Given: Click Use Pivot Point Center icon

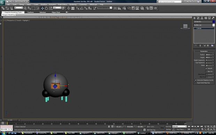Looking at the screenshot, I should coord(64,8).
